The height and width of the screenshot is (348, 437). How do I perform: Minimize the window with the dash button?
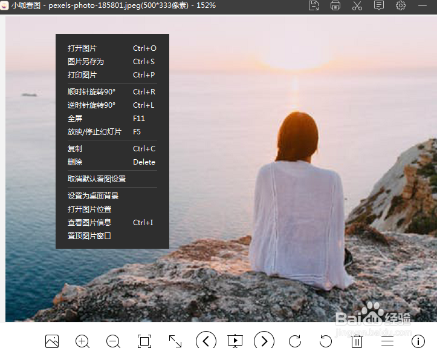click(422, 5)
